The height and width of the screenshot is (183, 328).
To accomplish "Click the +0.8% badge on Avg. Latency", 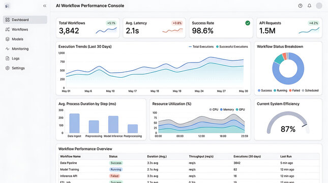I will point(177,23).
